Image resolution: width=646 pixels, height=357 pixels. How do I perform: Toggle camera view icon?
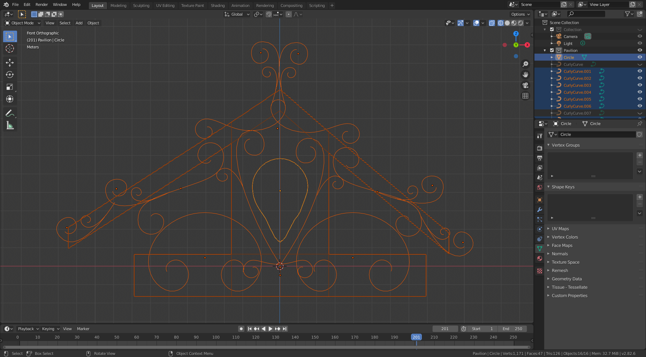(525, 85)
